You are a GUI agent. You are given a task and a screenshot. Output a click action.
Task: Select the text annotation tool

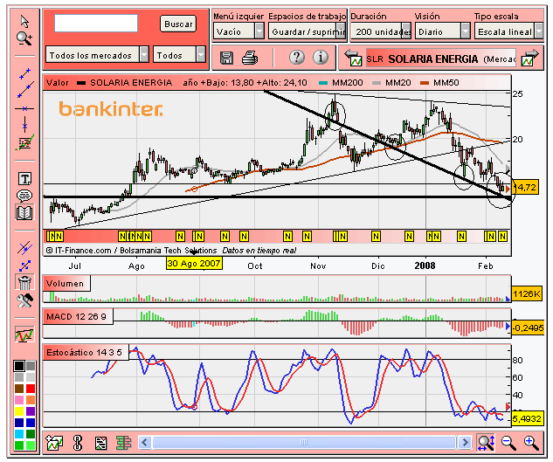[24, 179]
